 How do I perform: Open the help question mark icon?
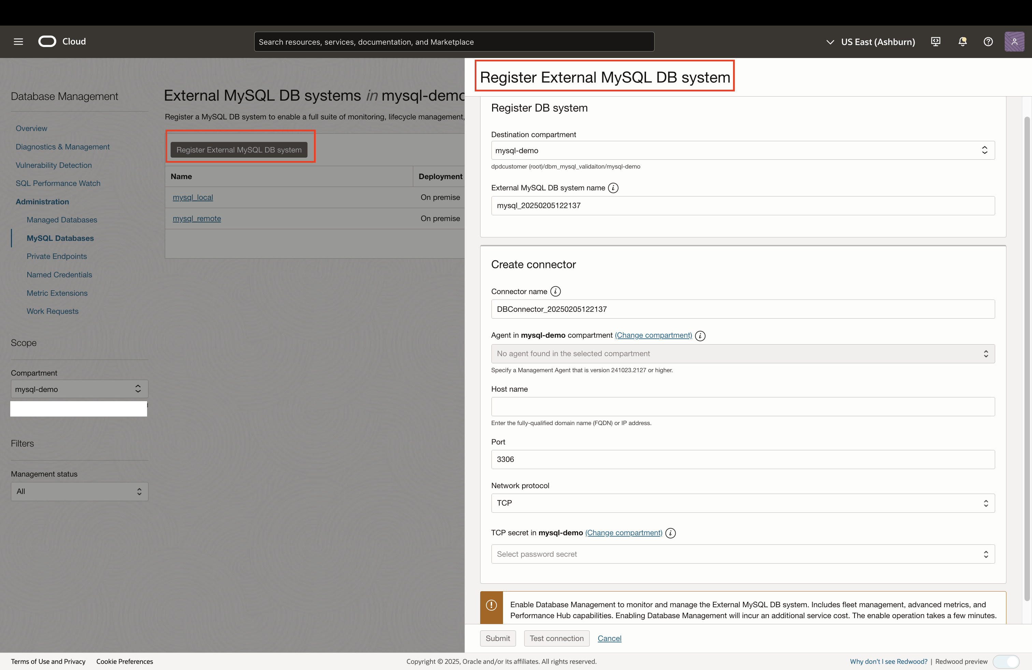[988, 42]
